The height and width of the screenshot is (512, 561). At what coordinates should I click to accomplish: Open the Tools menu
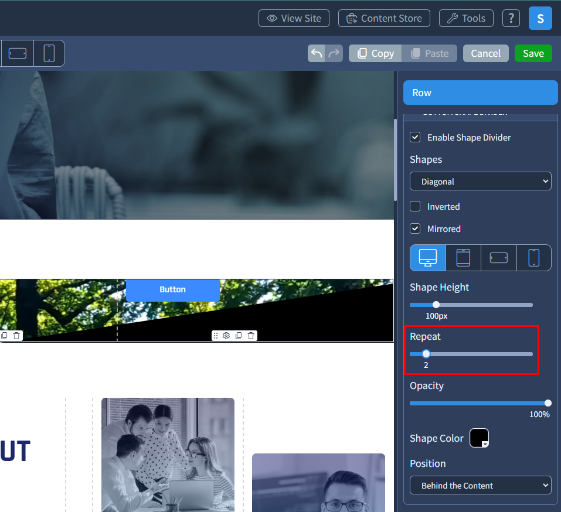coord(466,18)
